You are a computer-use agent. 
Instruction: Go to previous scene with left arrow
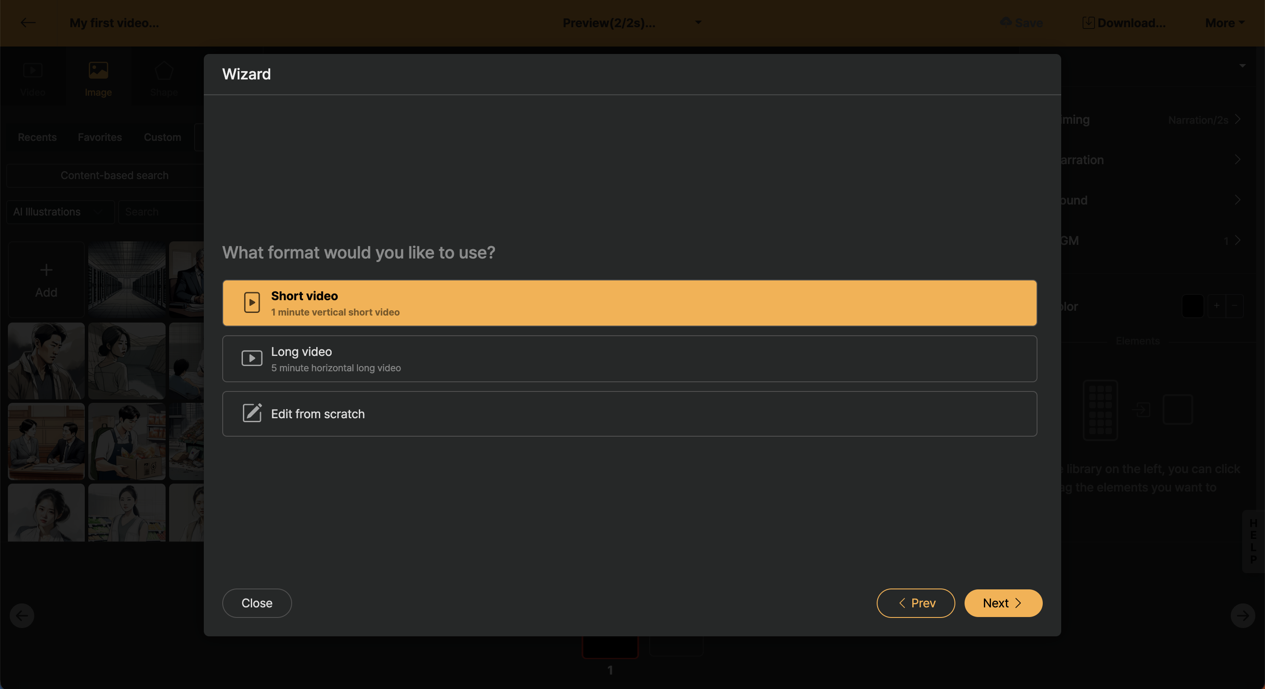pos(22,615)
